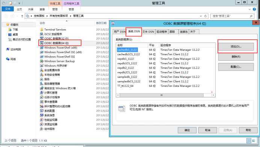Expand breadcrumb arrow after 所有控制面板项
This screenshot has height=147, width=260.
pos(71,16)
